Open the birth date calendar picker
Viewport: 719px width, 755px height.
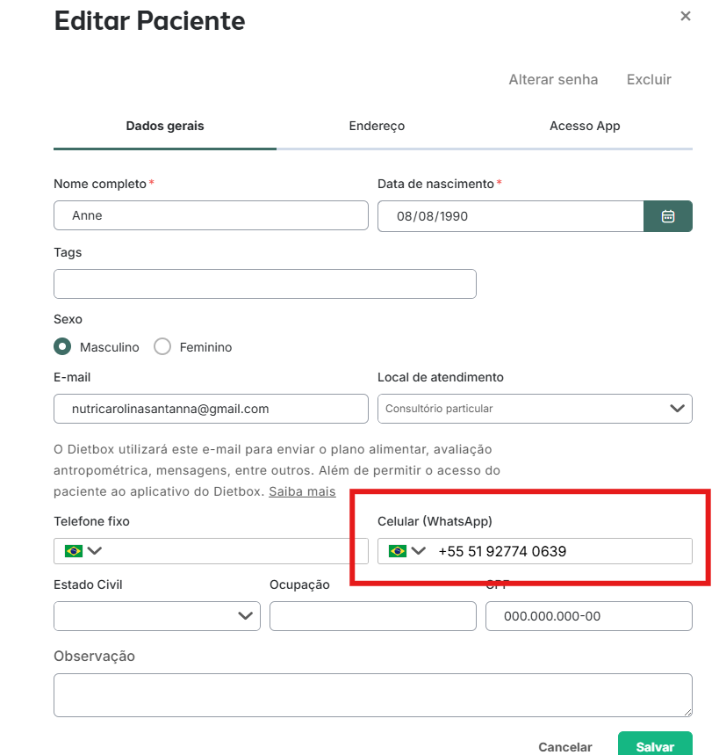(x=667, y=216)
